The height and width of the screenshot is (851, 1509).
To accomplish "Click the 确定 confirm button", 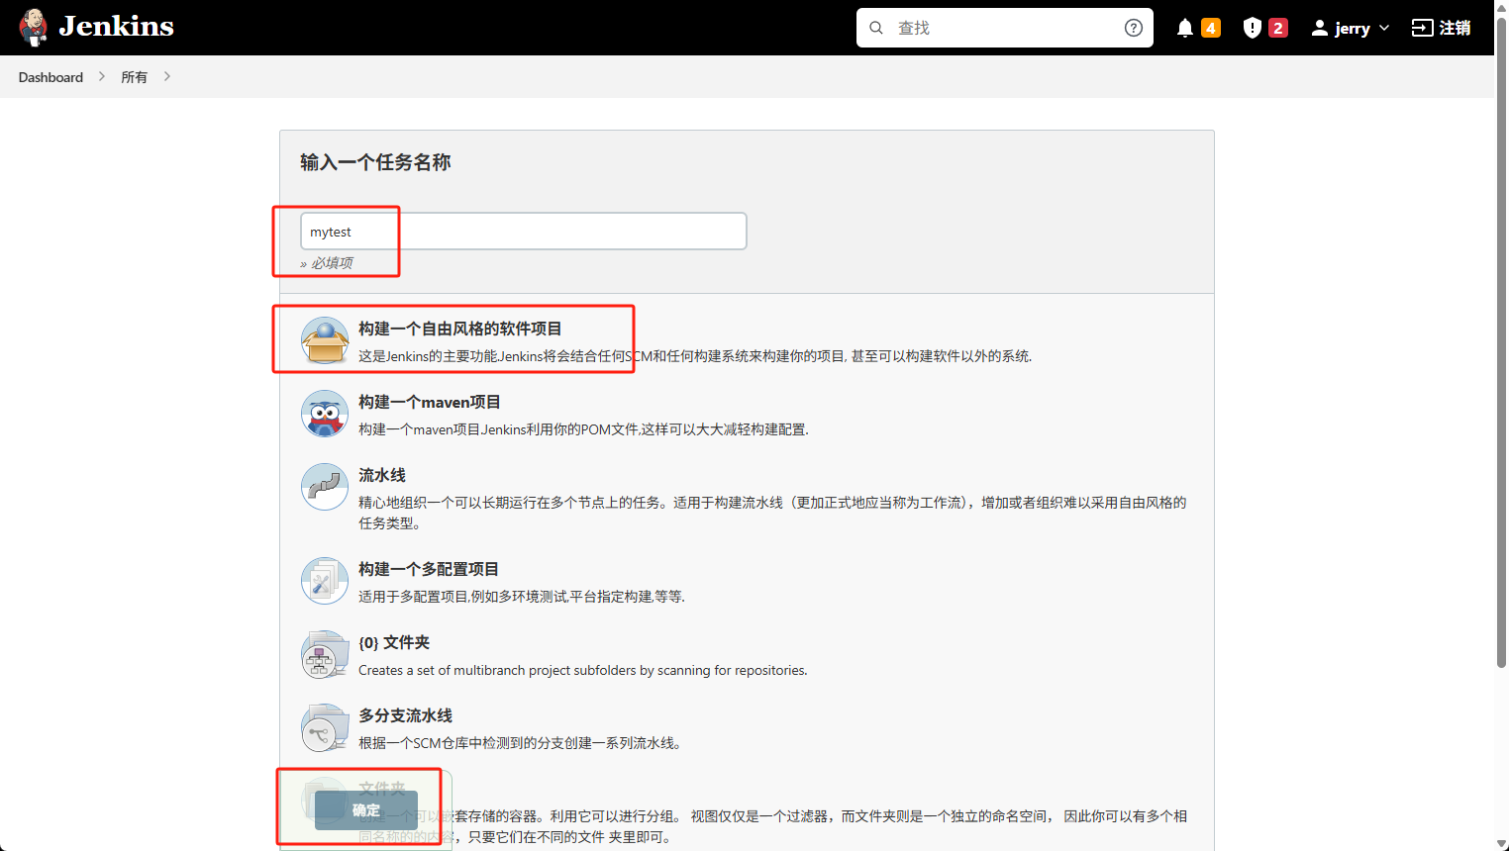I will click(365, 810).
